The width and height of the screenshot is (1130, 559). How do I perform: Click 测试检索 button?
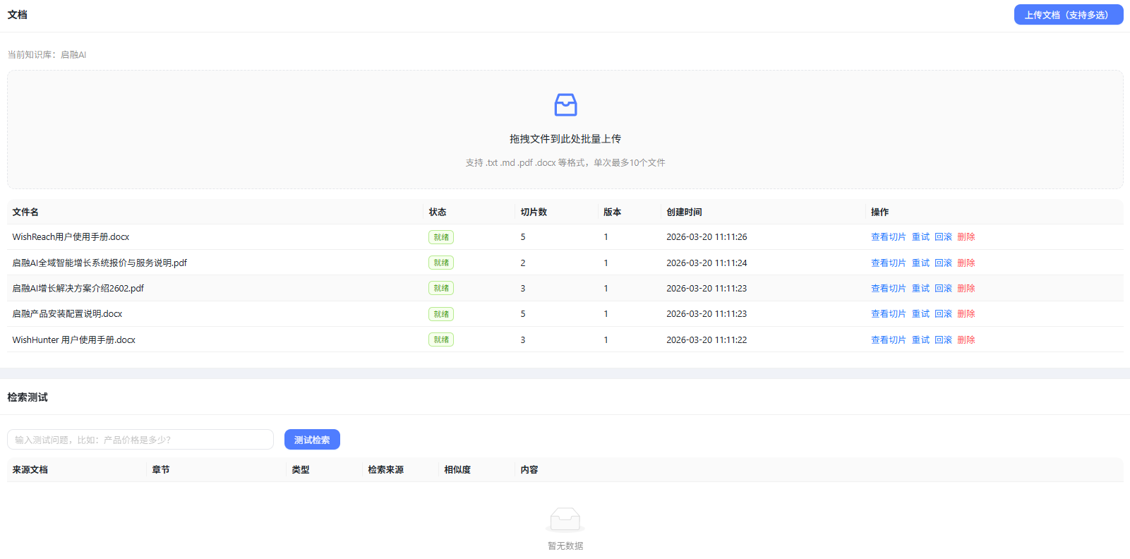pos(312,440)
